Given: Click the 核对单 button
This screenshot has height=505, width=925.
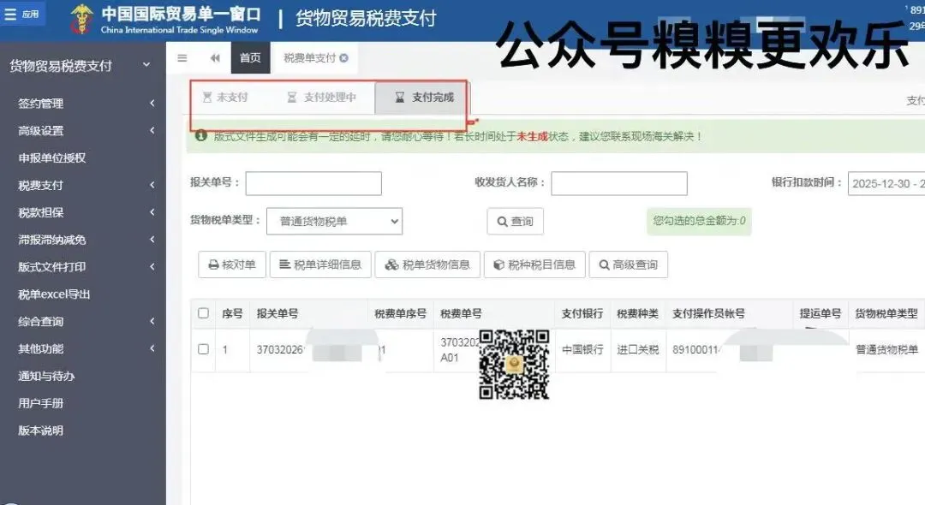Looking at the screenshot, I should click(x=232, y=264).
